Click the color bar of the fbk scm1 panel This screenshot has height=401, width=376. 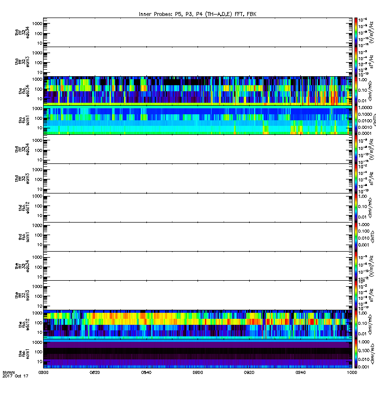[356, 353]
